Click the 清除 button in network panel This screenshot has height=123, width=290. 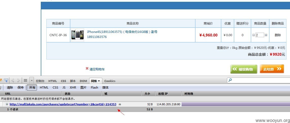click(x=10, y=88)
